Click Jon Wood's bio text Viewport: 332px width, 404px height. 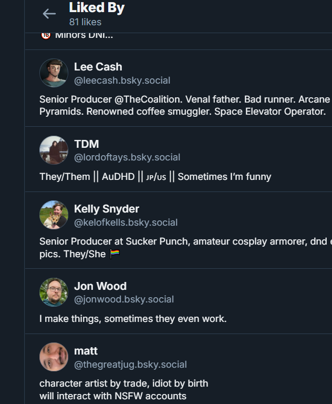coord(133,319)
